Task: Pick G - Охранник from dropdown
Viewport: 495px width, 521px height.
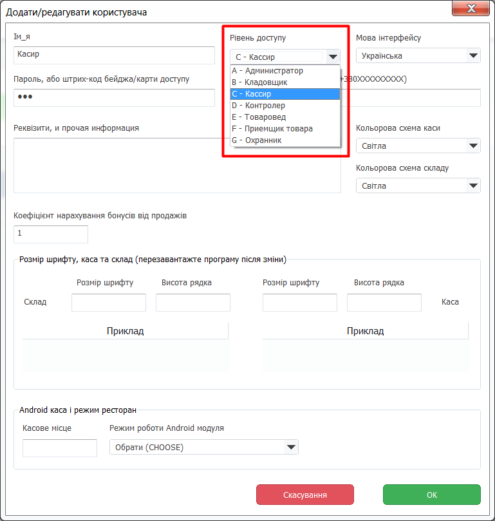Action: click(285, 140)
